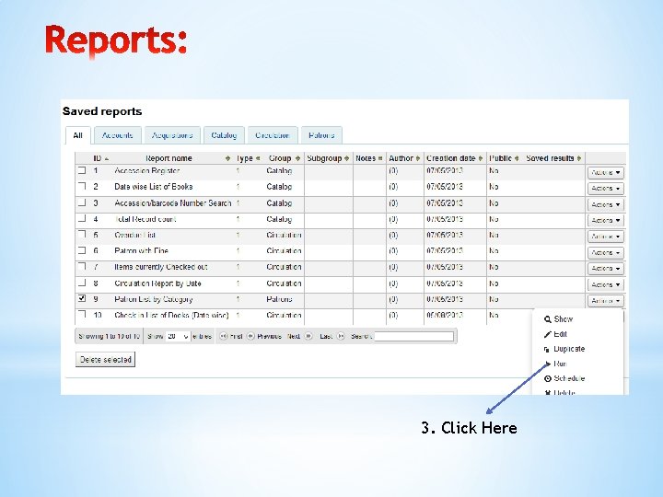Sort by Author column header

click(404, 158)
